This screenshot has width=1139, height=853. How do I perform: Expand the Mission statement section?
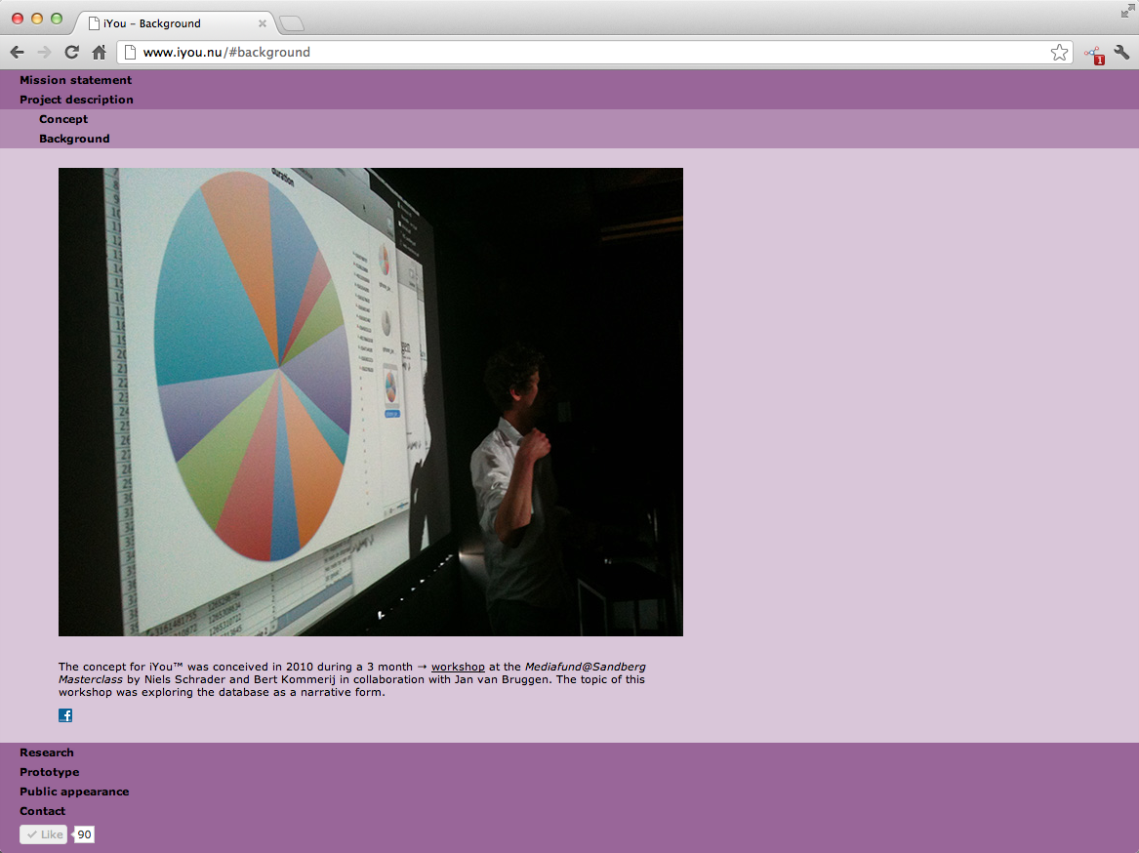coord(75,80)
